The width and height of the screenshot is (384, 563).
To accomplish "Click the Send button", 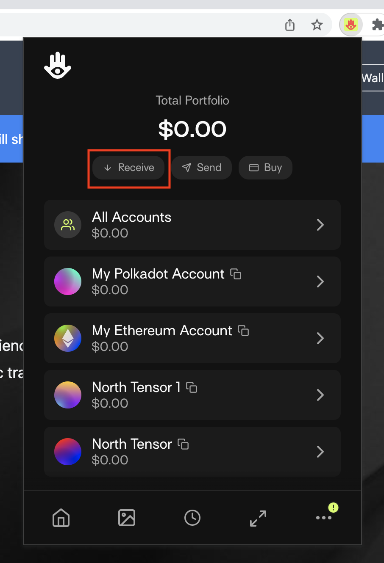I will click(201, 168).
